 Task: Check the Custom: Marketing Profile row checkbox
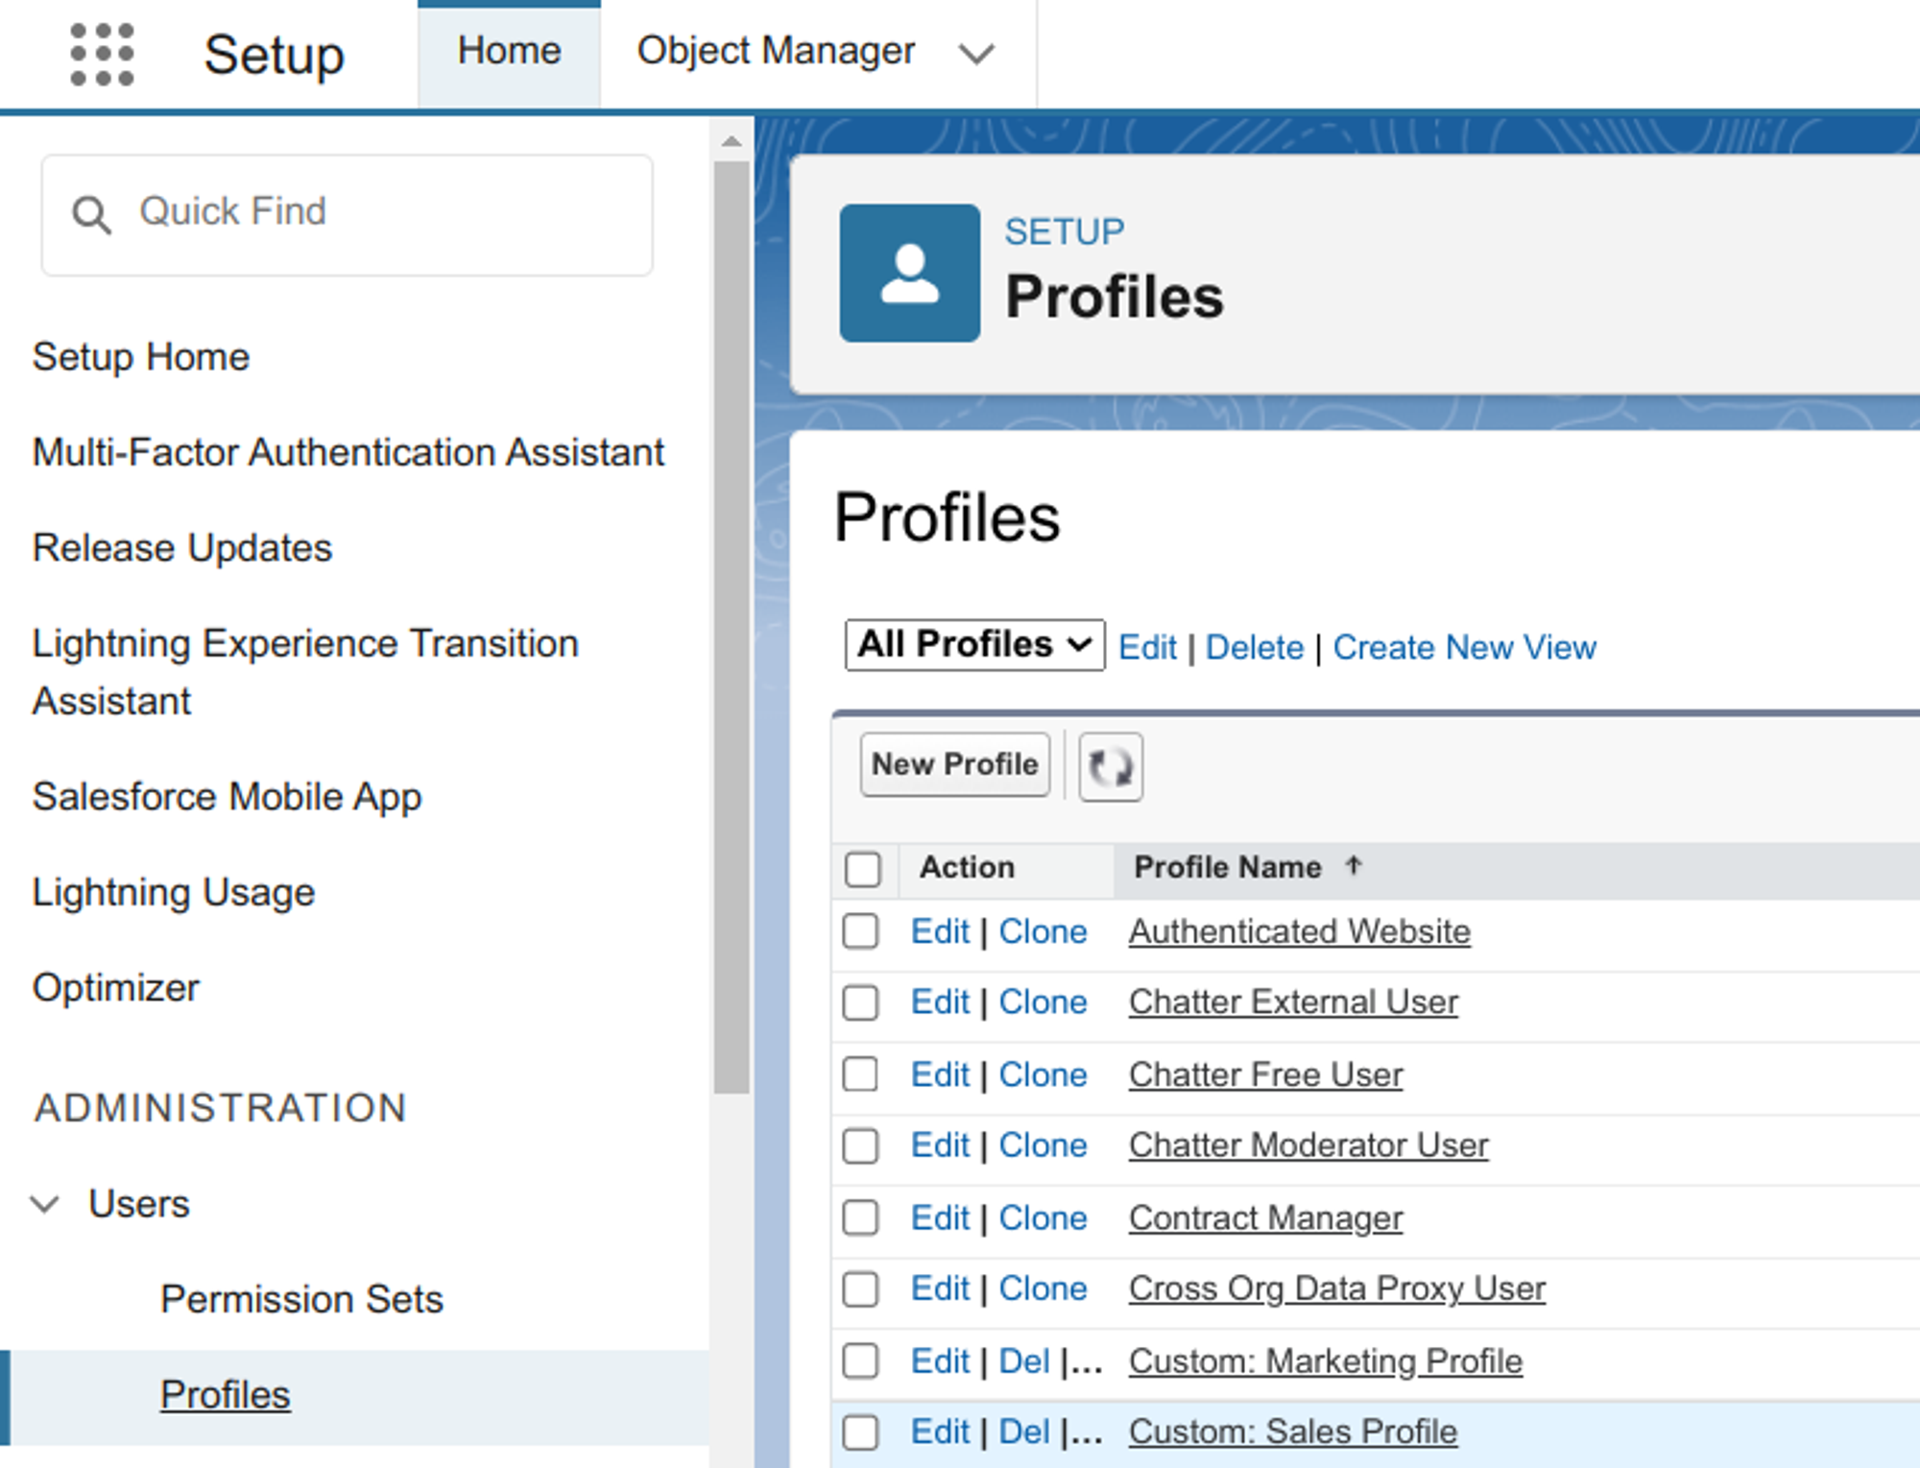click(x=860, y=1360)
